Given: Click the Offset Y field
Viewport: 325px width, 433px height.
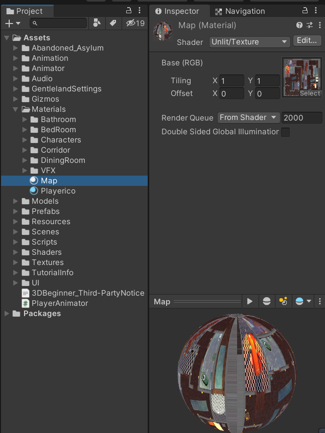Looking at the screenshot, I should [267, 93].
